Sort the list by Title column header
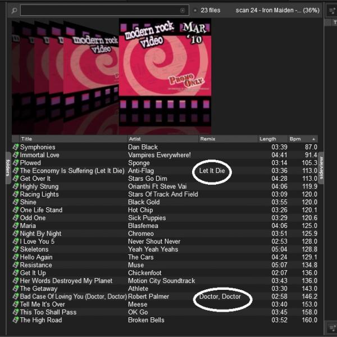337x337 pixels. pyautogui.click(x=73, y=139)
